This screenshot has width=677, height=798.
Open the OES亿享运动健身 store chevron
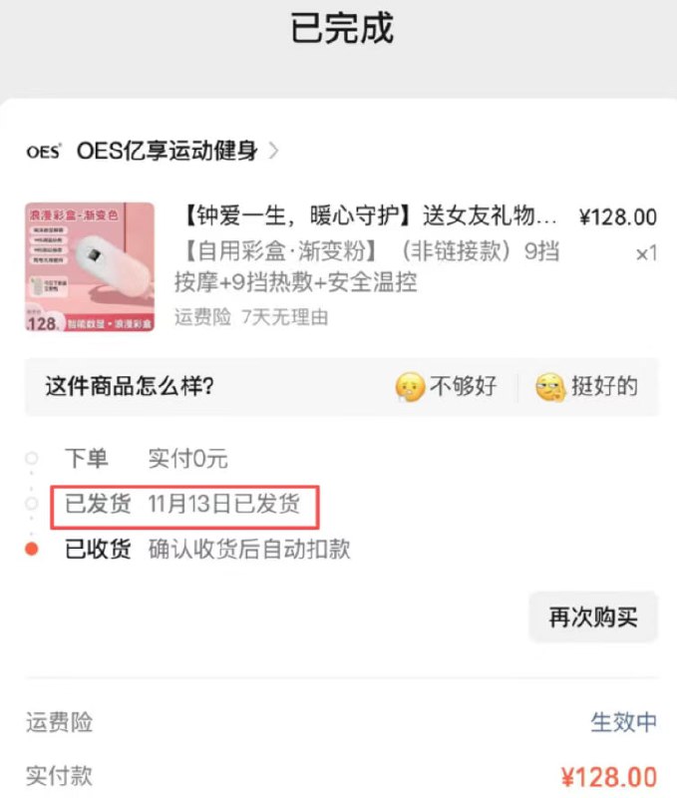point(273,151)
